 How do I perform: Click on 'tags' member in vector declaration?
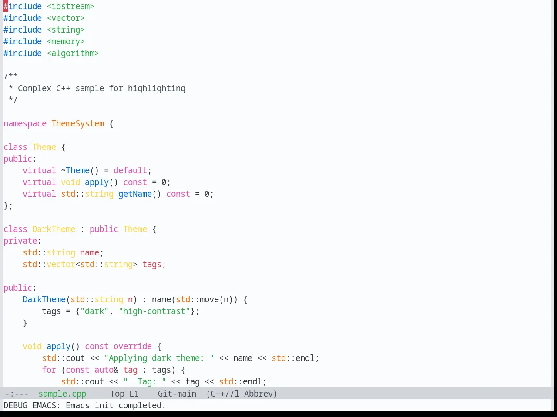click(152, 264)
